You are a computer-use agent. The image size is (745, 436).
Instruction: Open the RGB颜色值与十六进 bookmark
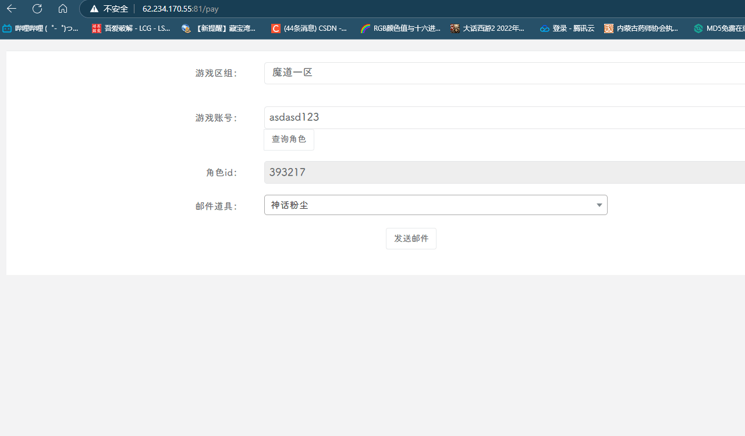(400, 28)
